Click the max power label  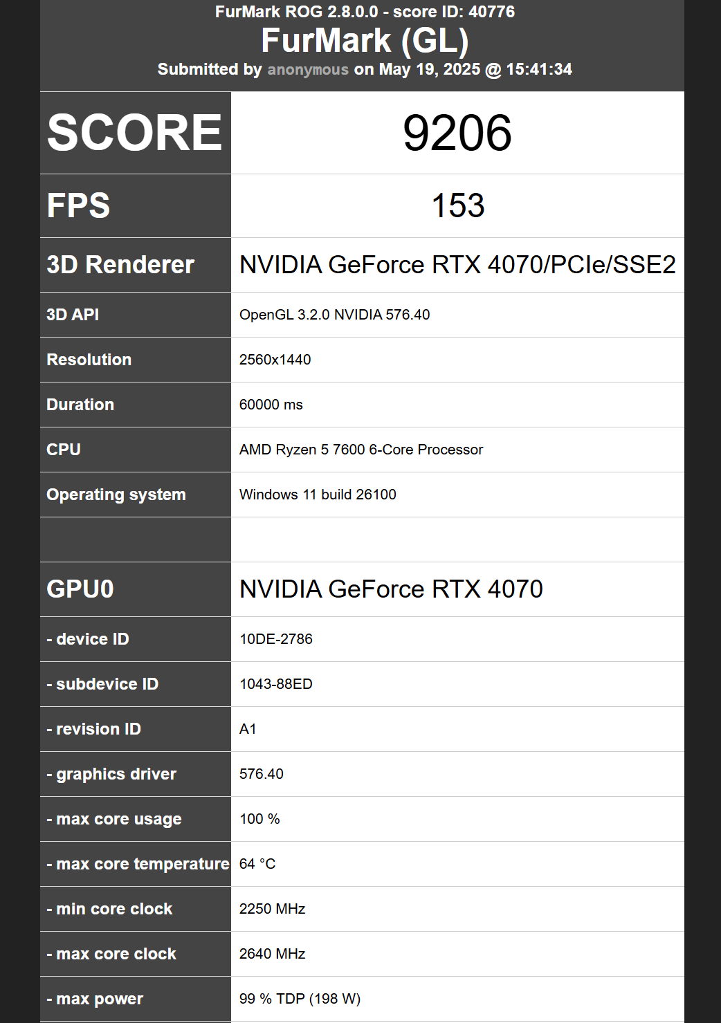click(95, 999)
